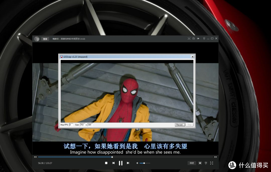Skip to the next track
Image resolution: width=271 pixels, height=172 pixels.
(128, 163)
